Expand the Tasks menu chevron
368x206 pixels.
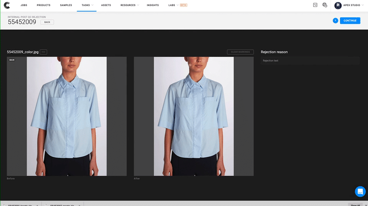tap(93, 5)
